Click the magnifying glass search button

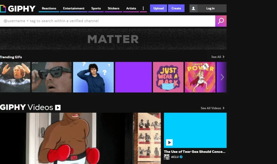221,21
